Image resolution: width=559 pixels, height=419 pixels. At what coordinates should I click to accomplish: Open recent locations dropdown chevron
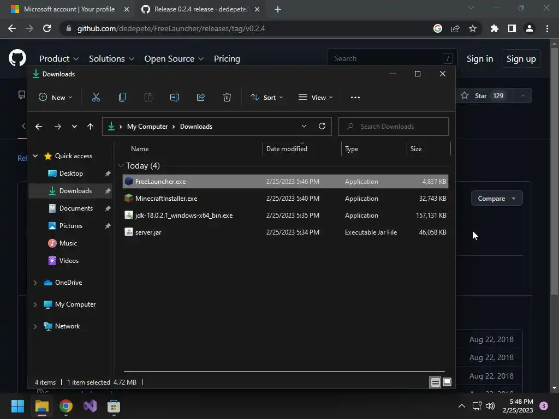click(74, 127)
